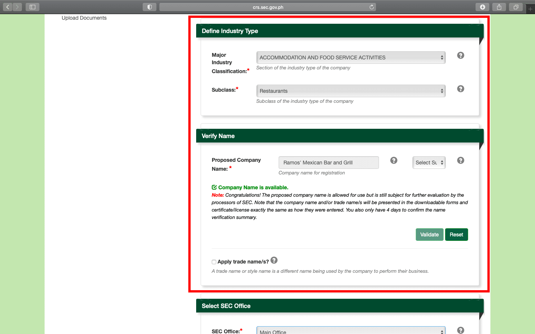Click help icon beside Select Suffix dropdown
The height and width of the screenshot is (334, 535).
[x=460, y=160]
